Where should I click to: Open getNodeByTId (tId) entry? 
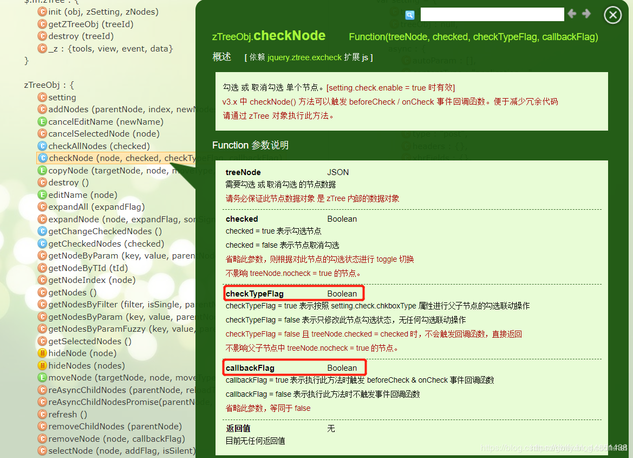[x=88, y=268]
